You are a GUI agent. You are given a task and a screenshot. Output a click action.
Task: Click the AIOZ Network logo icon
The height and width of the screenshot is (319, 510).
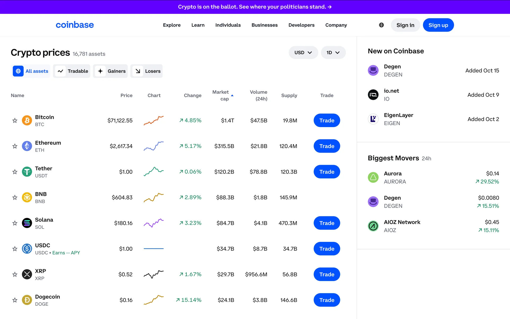point(373,226)
